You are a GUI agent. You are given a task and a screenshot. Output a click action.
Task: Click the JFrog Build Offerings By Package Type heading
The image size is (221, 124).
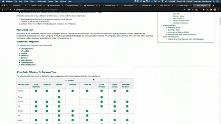(x=36, y=72)
